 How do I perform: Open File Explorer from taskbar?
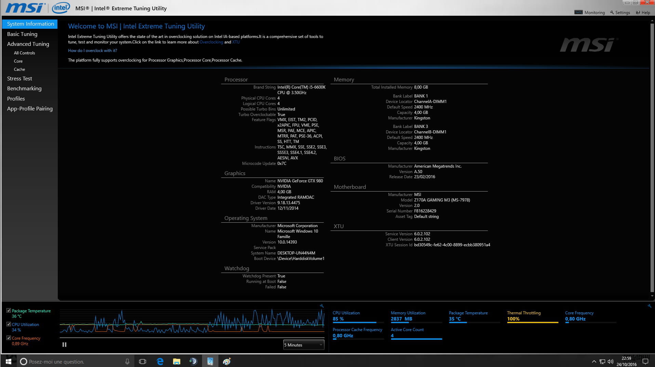(x=176, y=362)
